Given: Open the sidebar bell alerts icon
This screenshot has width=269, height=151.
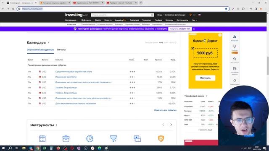Looking at the screenshot, I should click(x=235, y=81).
